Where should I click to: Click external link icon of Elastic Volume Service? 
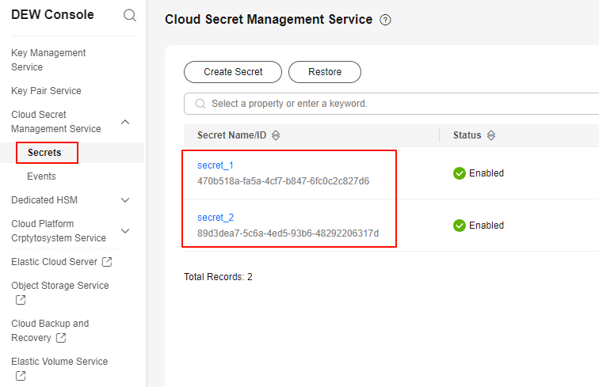(x=21, y=376)
